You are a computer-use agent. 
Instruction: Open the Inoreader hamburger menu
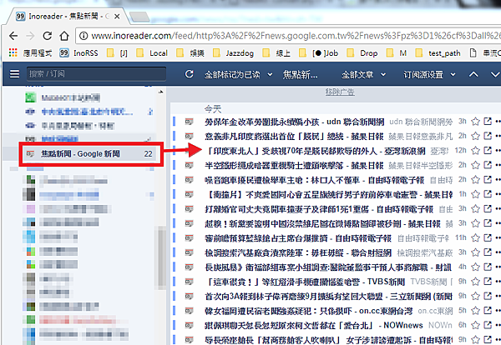point(14,74)
